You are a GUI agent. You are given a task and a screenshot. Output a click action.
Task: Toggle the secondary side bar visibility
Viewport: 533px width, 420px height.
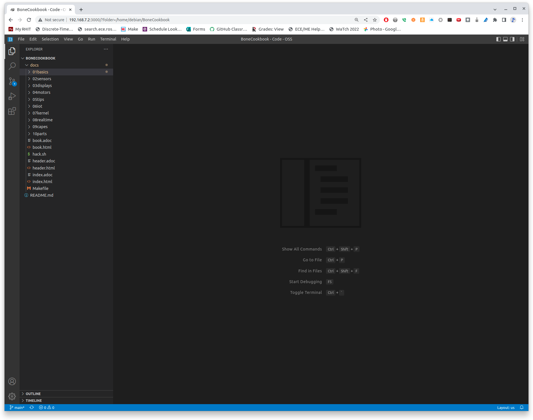pyautogui.click(x=512, y=39)
